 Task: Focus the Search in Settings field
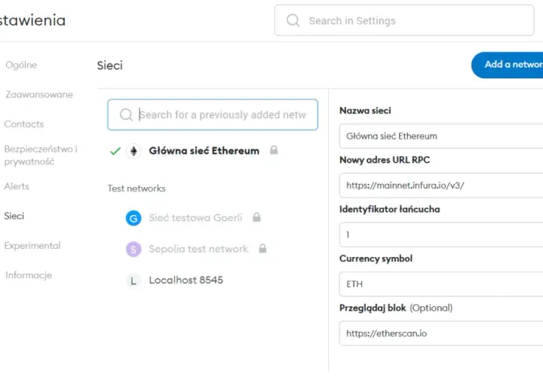[404, 20]
